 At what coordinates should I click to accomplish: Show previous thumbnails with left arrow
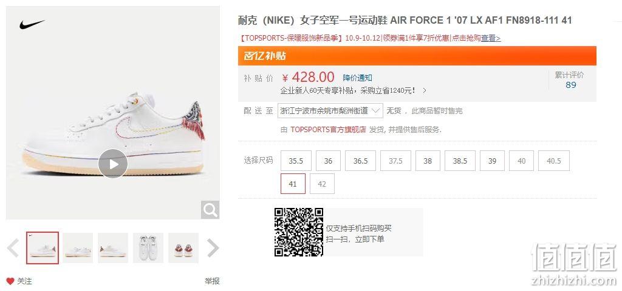click(x=13, y=248)
